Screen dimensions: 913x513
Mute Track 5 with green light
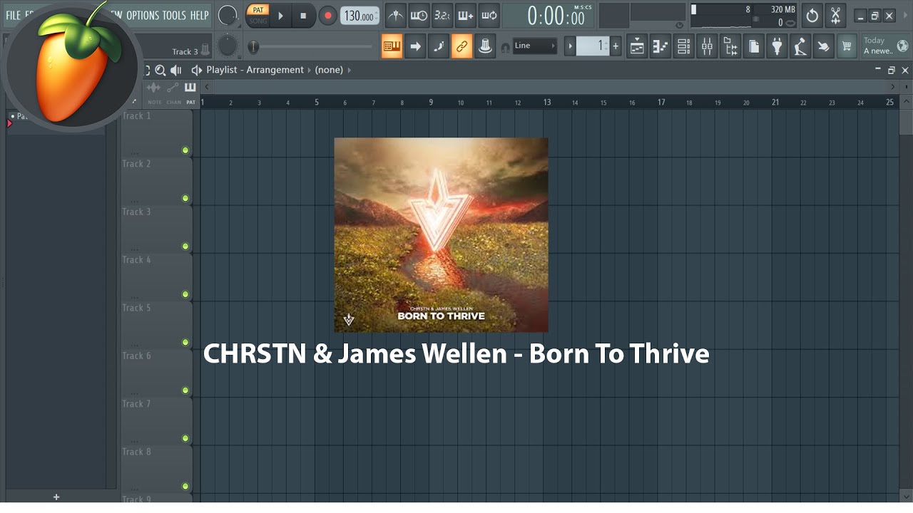click(x=185, y=342)
